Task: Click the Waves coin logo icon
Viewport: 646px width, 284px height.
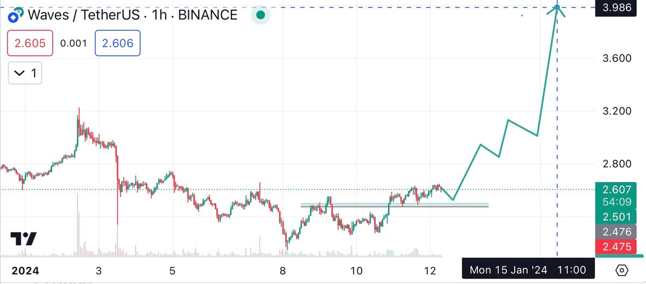Action: tap(16, 15)
